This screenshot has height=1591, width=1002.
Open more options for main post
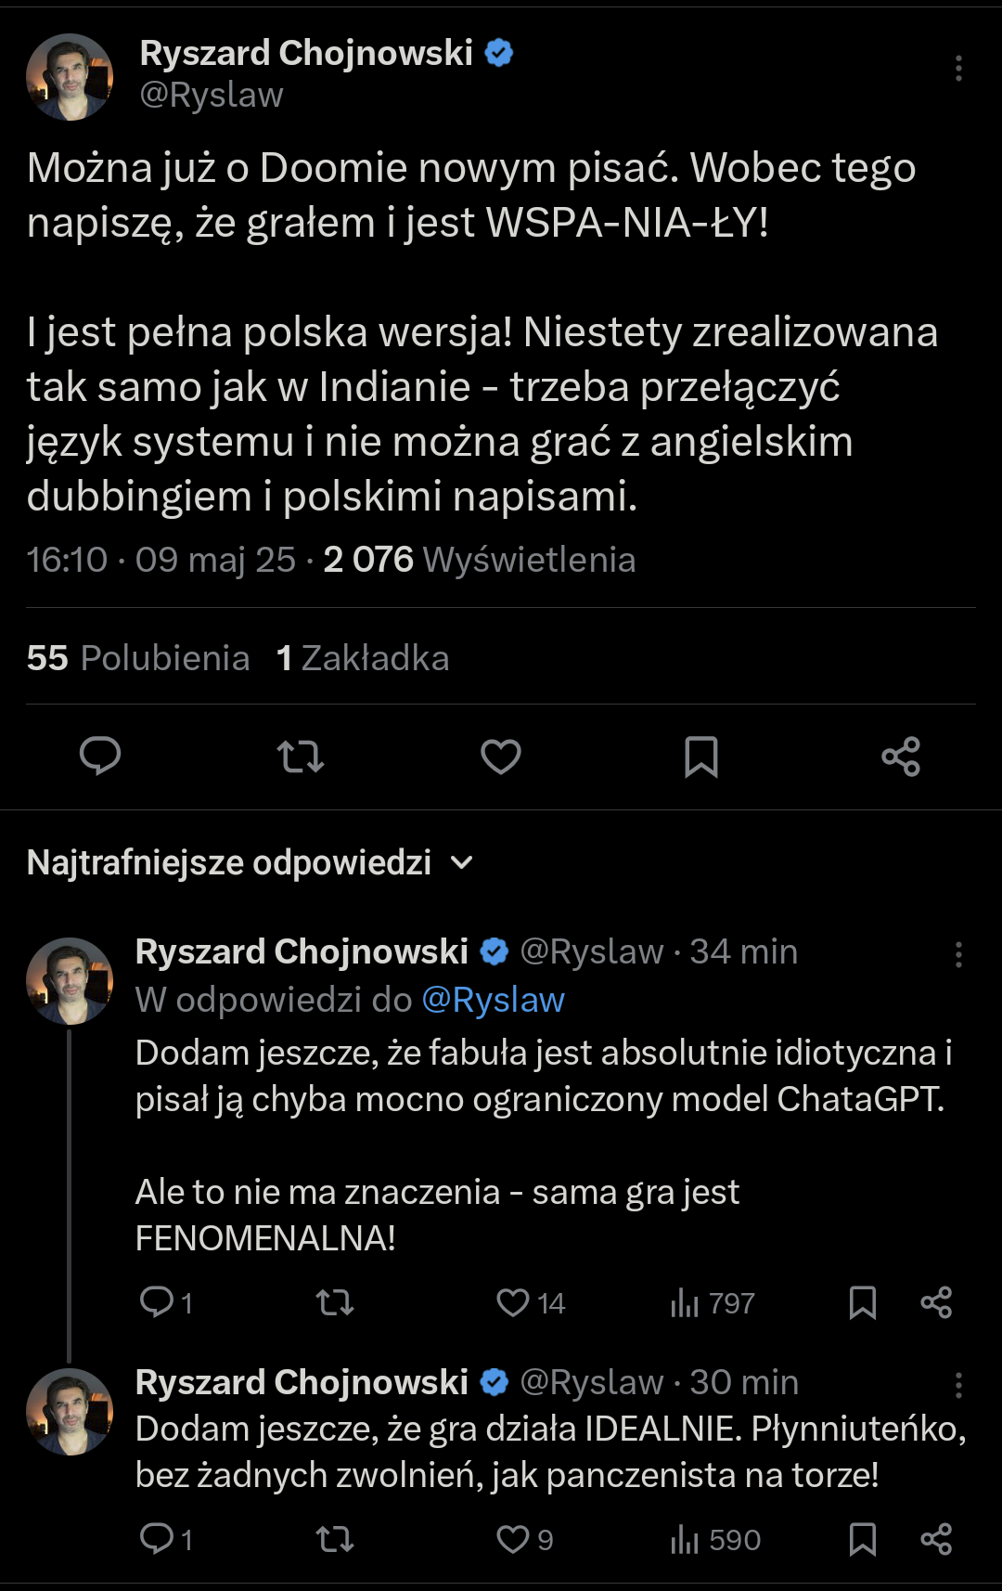[x=958, y=69]
